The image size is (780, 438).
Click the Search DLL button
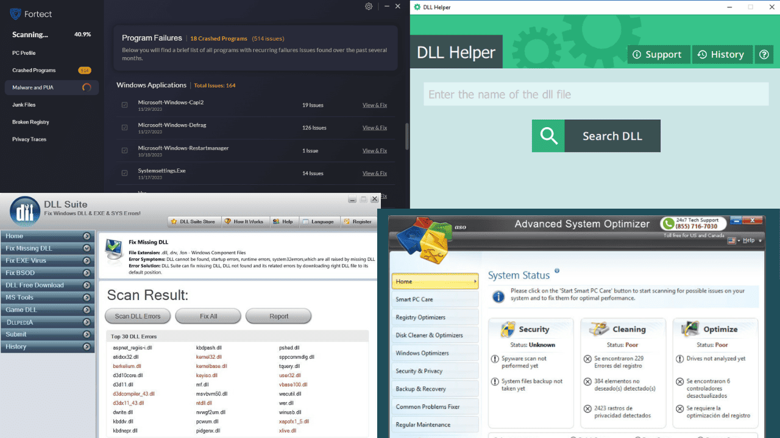tap(596, 136)
